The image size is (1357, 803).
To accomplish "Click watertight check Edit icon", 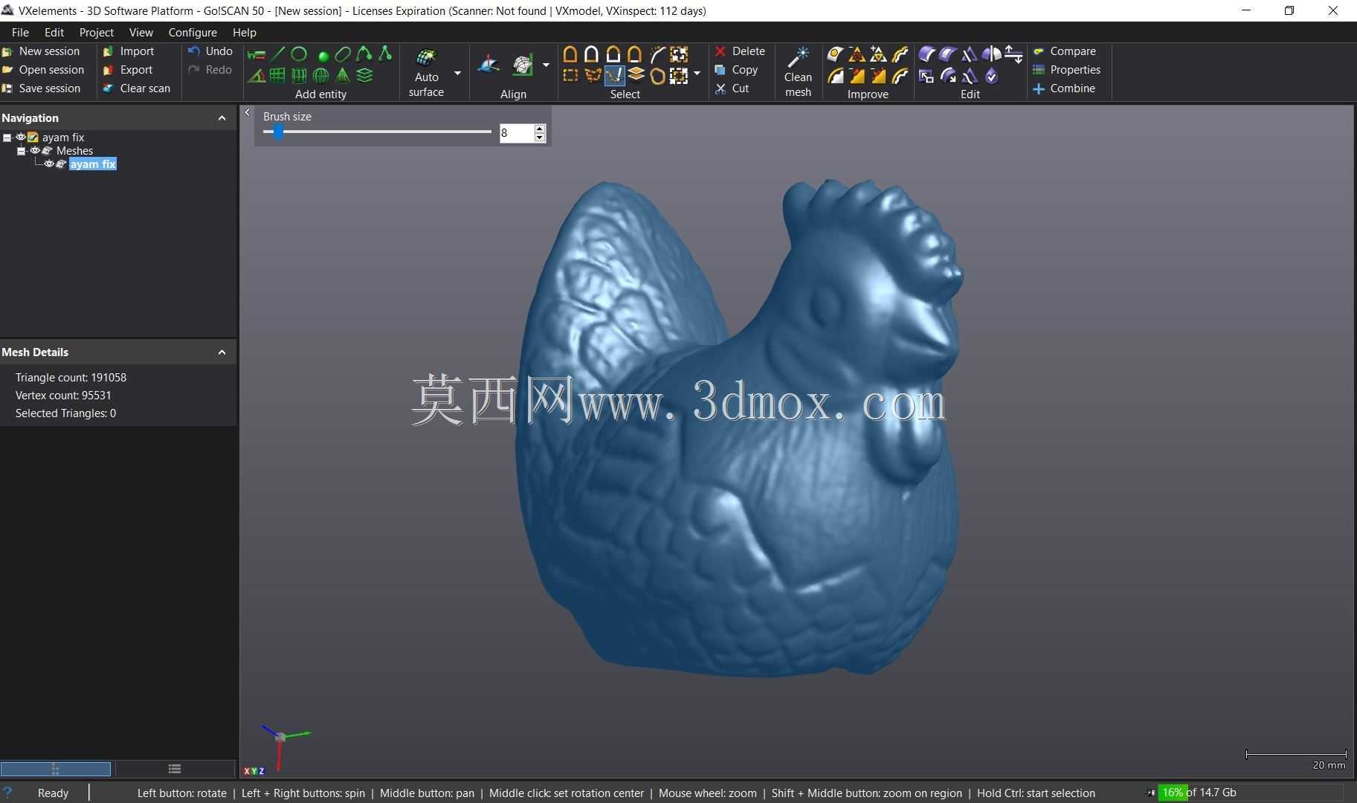I will point(991,76).
